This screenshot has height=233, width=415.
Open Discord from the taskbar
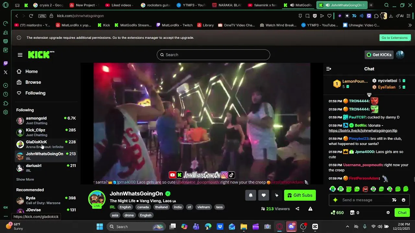coord(291,227)
